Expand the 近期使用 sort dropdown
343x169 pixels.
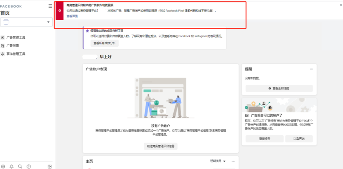point(218,161)
